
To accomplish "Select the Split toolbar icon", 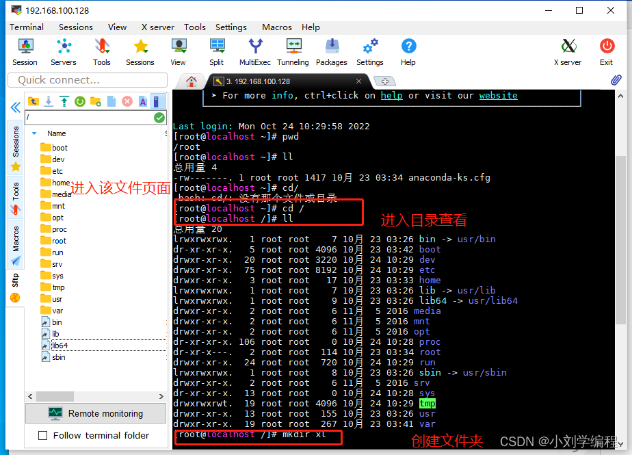I will pos(217,52).
